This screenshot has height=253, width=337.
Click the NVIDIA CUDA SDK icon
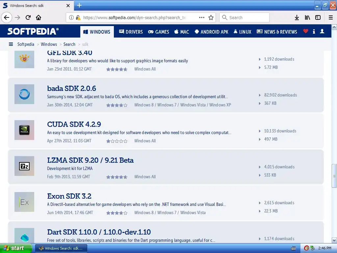click(x=24, y=130)
